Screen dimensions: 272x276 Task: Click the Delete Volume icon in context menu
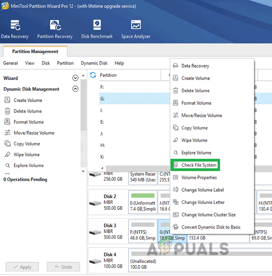pos(176,90)
